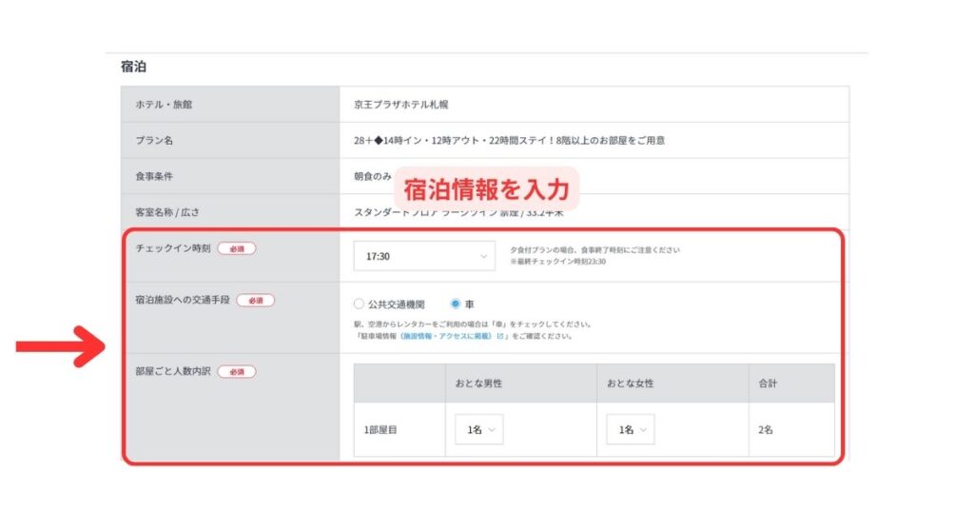This screenshot has height=512, width=974.
Task: Expand the おとな男性 guest count dropdown
Action: 480,430
